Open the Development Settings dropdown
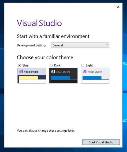This screenshot has height=152, width=127. coord(80,45)
